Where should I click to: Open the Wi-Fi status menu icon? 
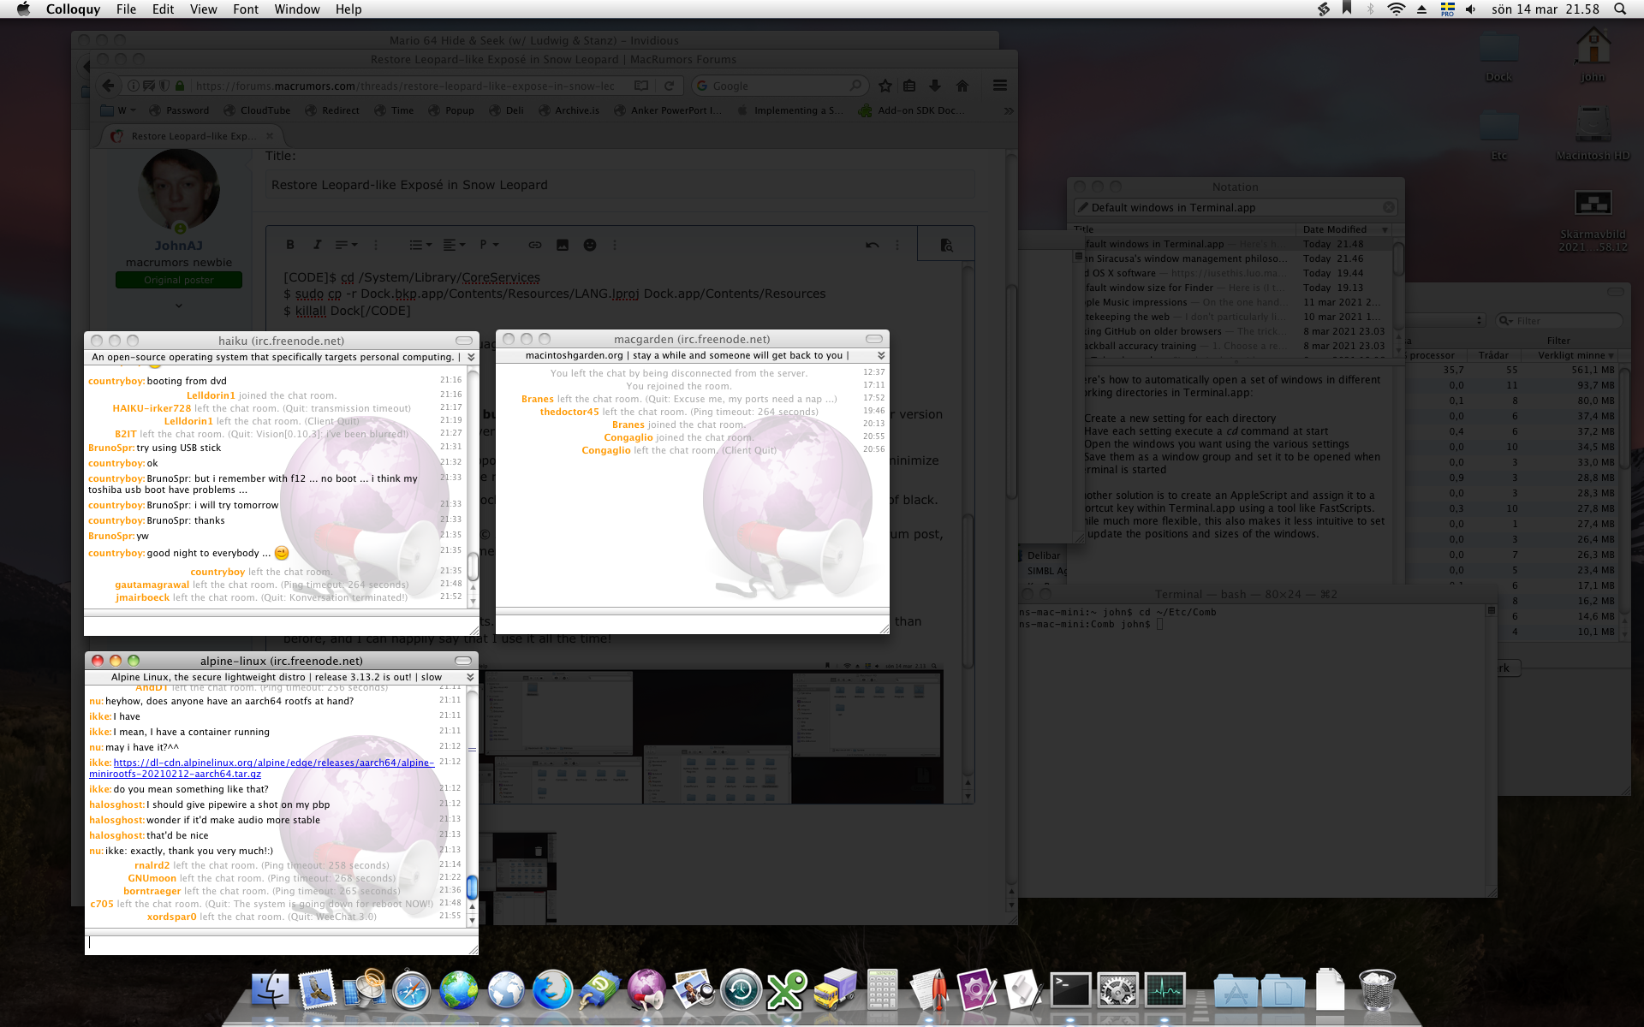[x=1396, y=9]
